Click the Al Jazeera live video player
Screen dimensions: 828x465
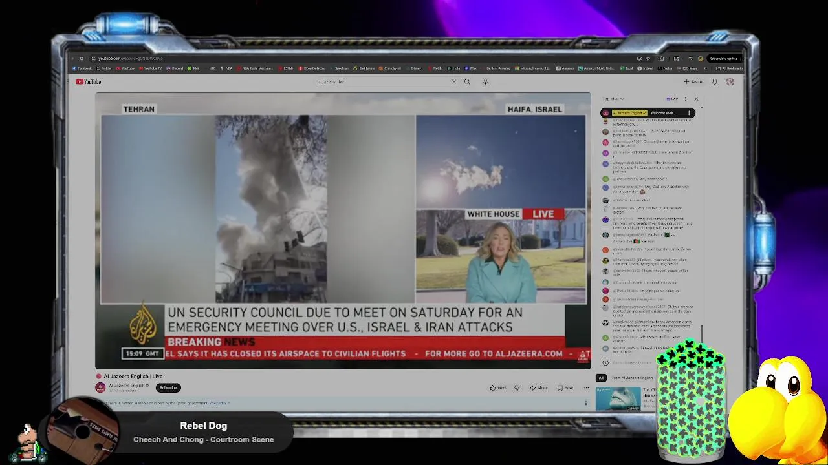343,231
